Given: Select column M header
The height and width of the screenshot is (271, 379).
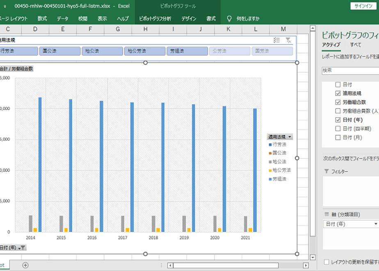Looking at the screenshot, I should point(283,29).
